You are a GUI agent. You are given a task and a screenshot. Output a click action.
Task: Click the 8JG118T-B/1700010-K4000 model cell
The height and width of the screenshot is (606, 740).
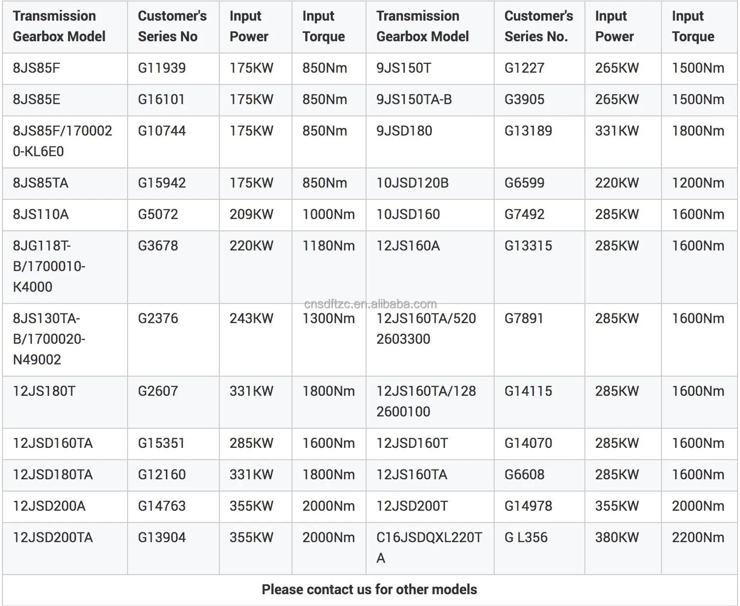click(49, 266)
